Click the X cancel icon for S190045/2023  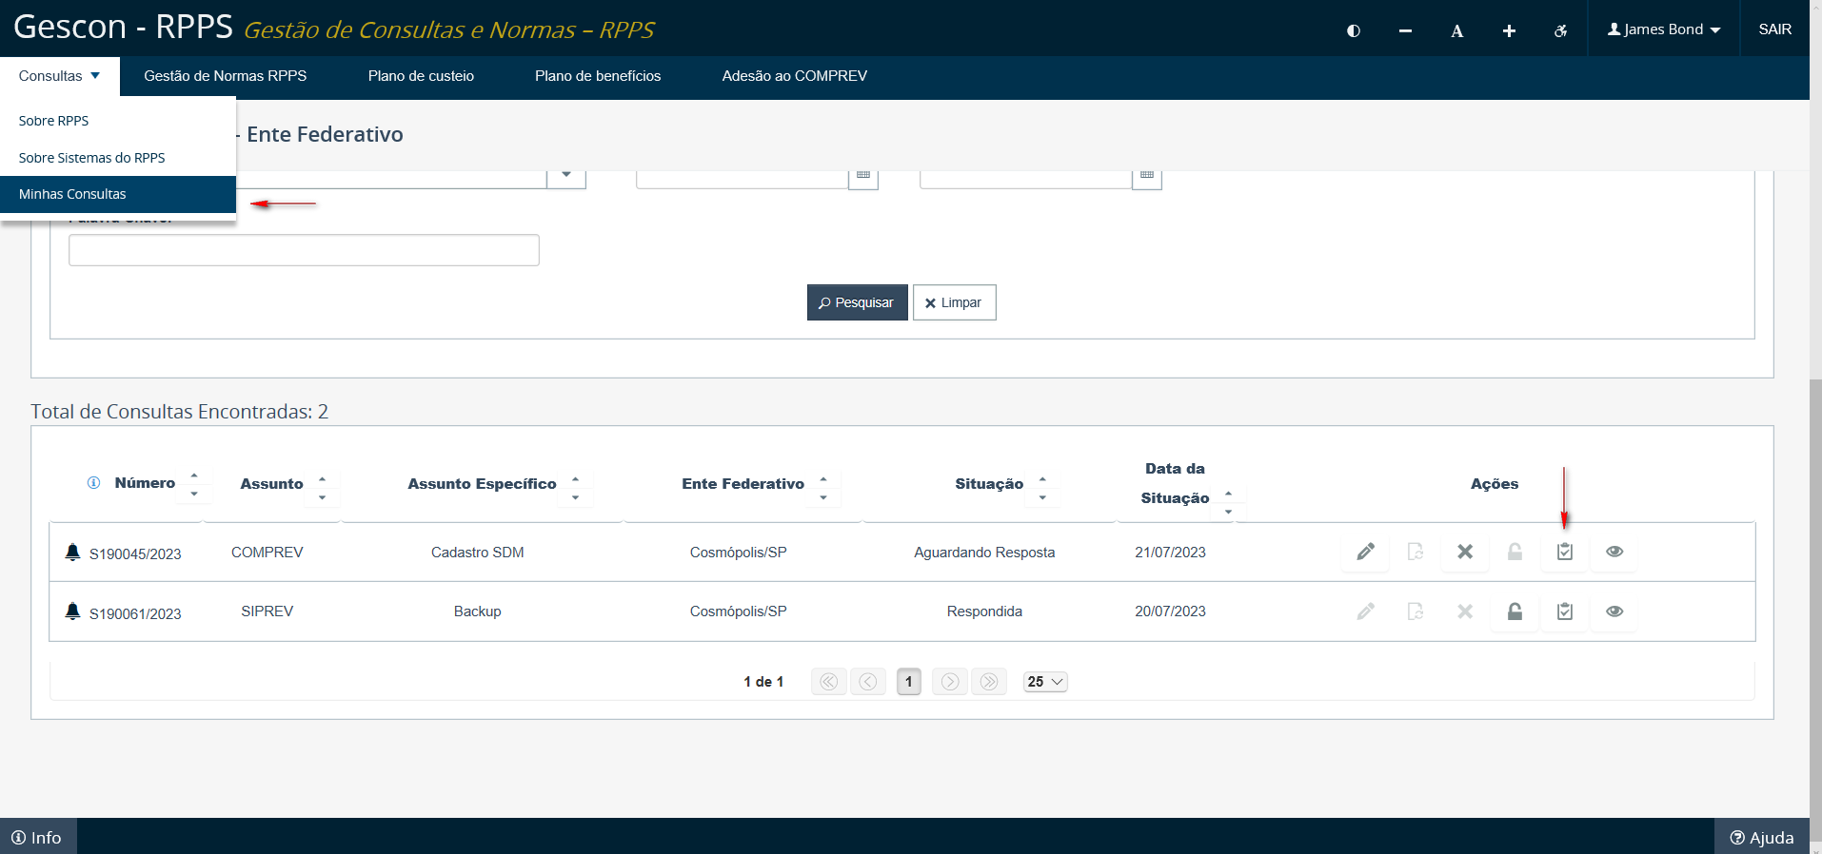[x=1465, y=552]
